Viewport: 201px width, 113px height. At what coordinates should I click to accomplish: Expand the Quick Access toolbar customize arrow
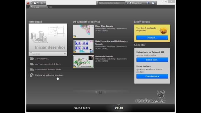click(45, 3)
